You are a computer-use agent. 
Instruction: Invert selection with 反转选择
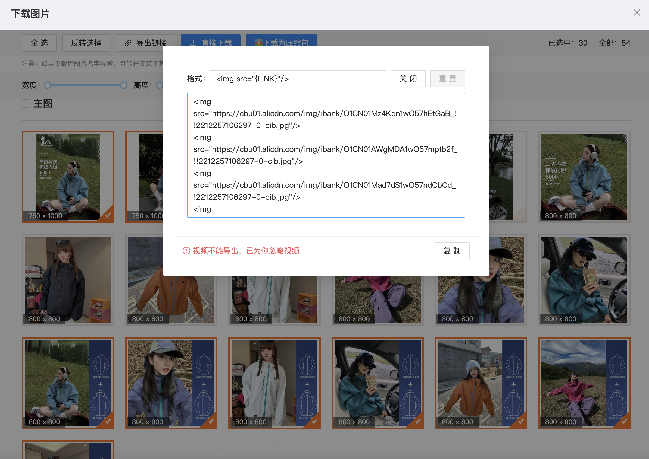[86, 43]
